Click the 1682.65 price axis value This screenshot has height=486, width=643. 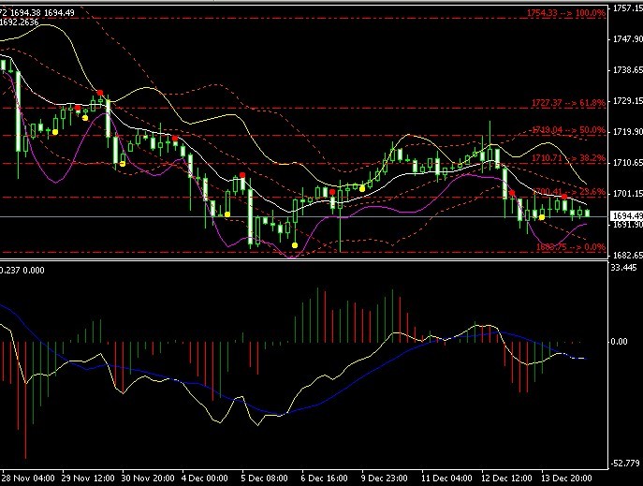click(627, 256)
